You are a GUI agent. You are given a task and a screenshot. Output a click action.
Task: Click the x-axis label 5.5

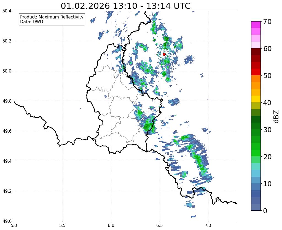pyautogui.click(x=63, y=226)
